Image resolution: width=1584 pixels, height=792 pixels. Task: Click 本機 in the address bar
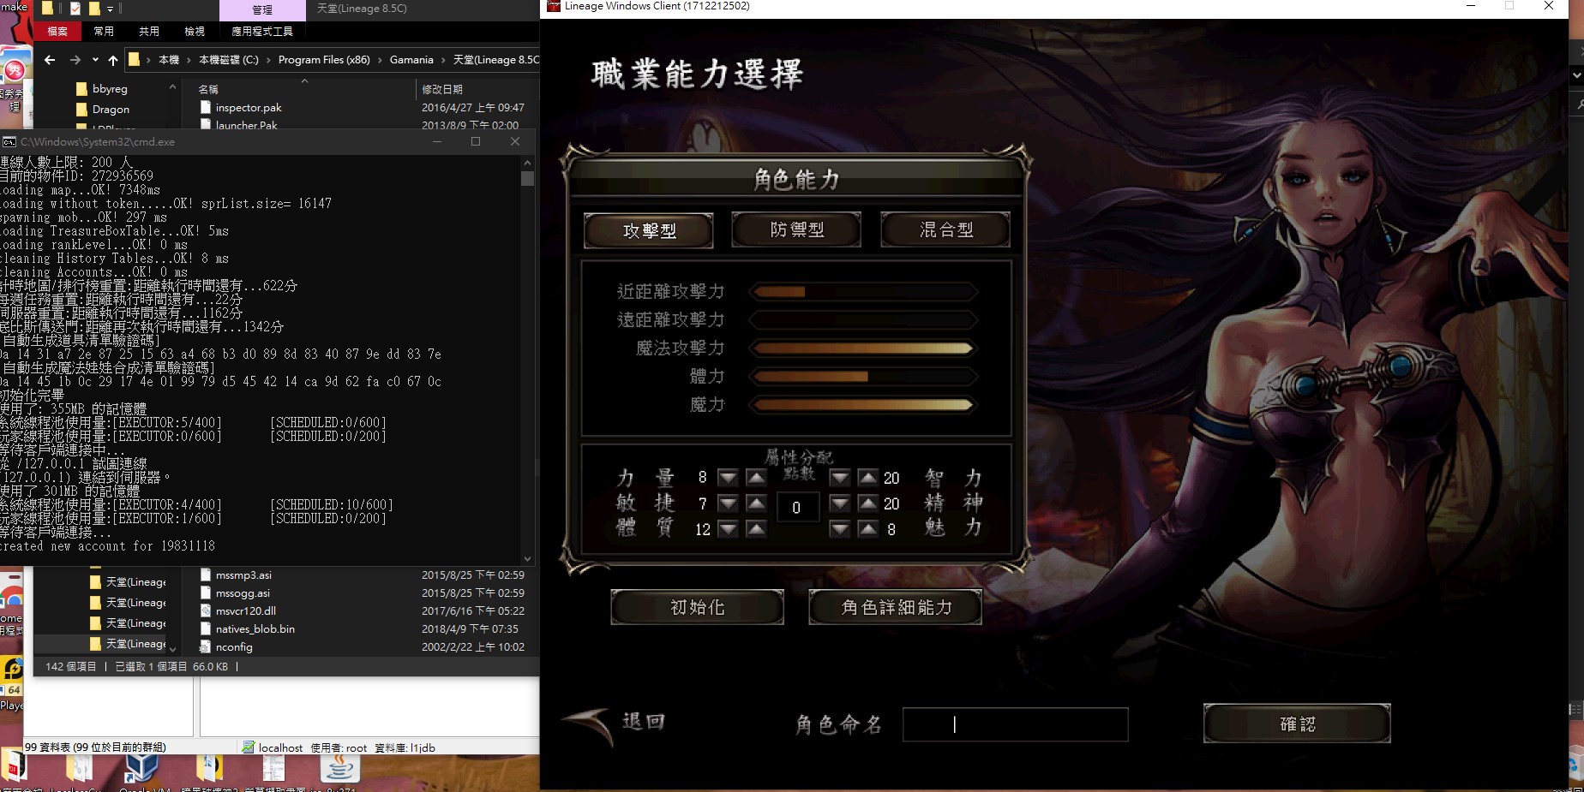tap(169, 60)
